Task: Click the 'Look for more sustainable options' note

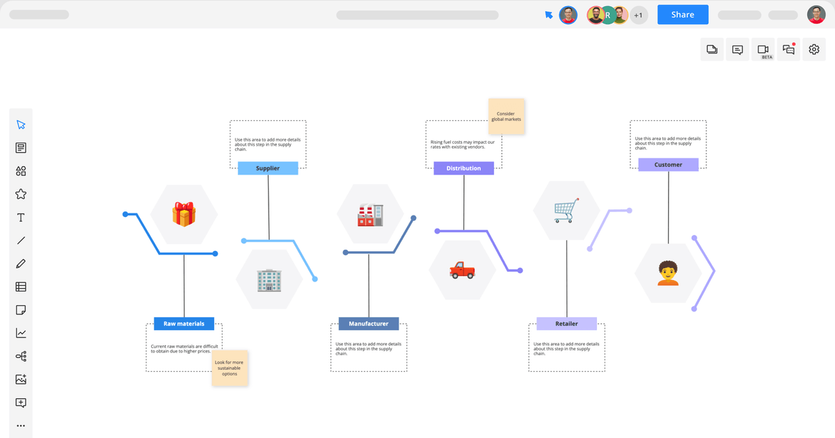Action: [230, 368]
